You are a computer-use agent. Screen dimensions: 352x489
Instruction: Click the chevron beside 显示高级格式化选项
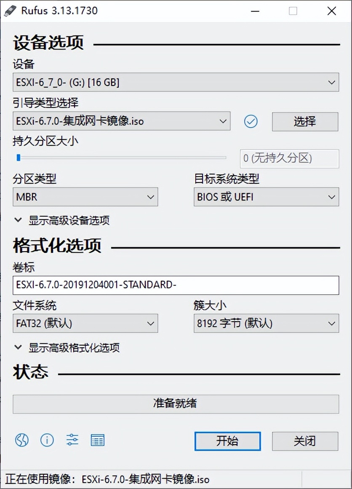[18, 347]
